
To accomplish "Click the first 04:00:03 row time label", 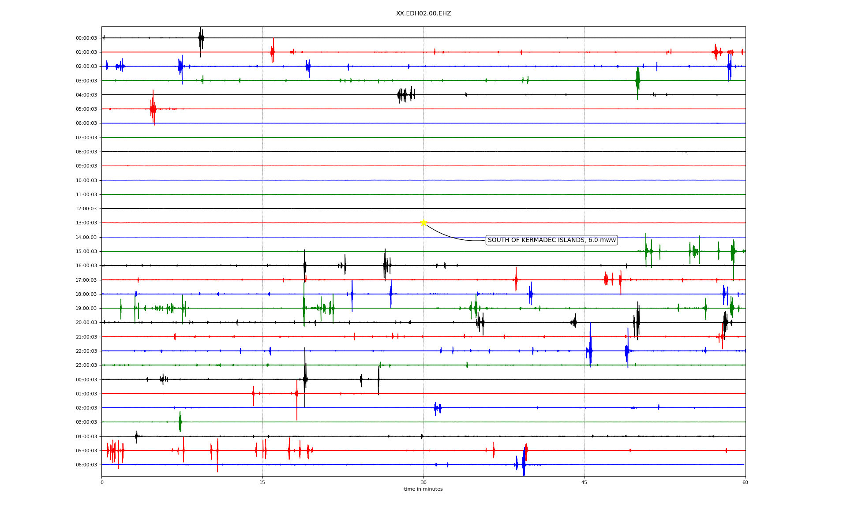I will click(86, 95).
